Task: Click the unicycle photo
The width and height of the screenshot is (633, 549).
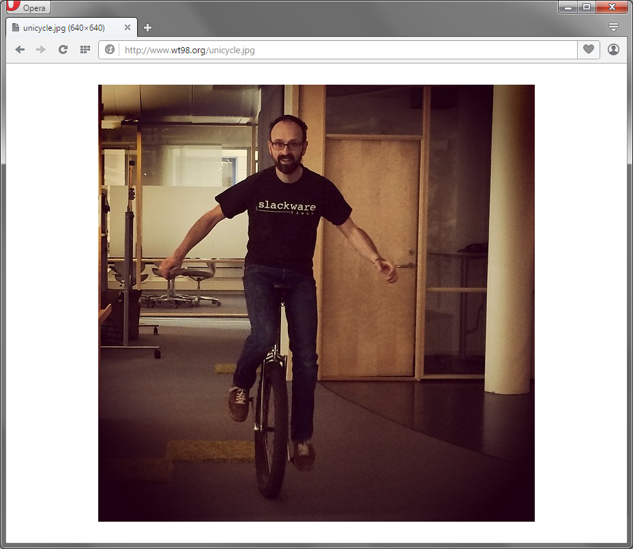Action: (x=316, y=303)
